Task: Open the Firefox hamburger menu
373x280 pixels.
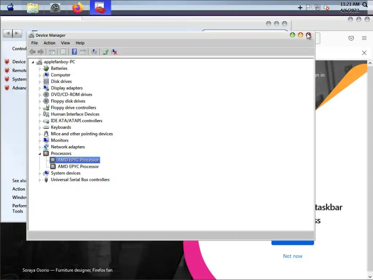Action: click(364, 38)
